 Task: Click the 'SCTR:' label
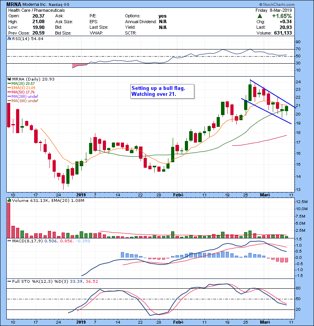pyautogui.click(x=131, y=33)
